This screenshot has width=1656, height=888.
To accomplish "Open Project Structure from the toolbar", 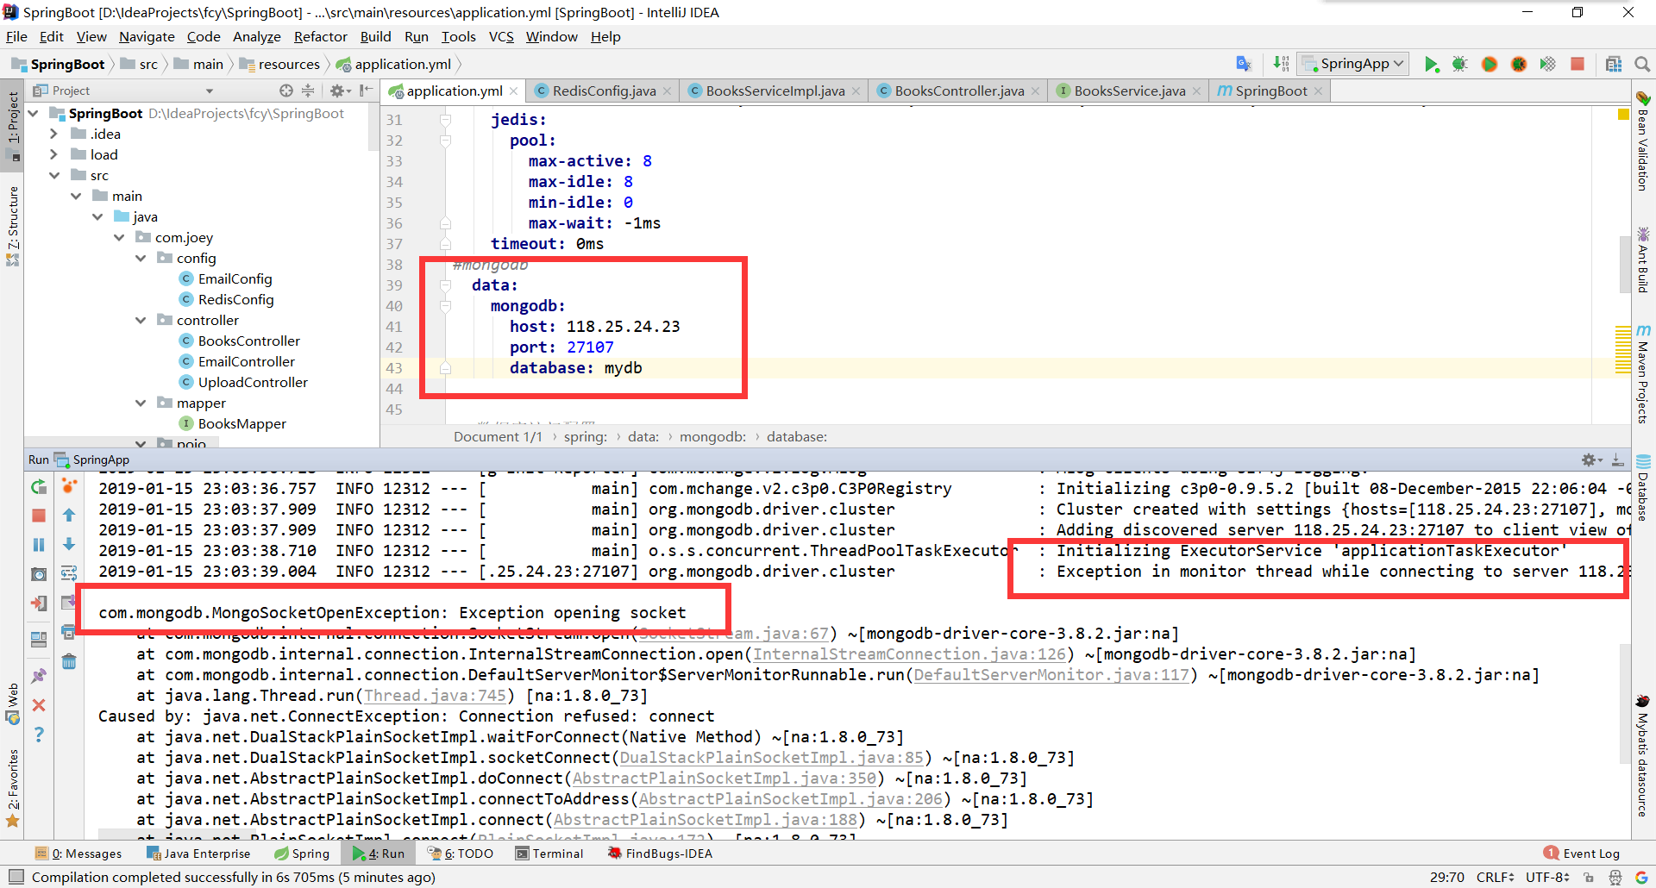I will (1614, 64).
